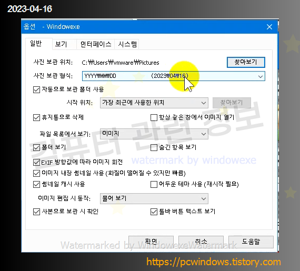Open the 시스템 tab
300x271 pixels.
[127, 44]
